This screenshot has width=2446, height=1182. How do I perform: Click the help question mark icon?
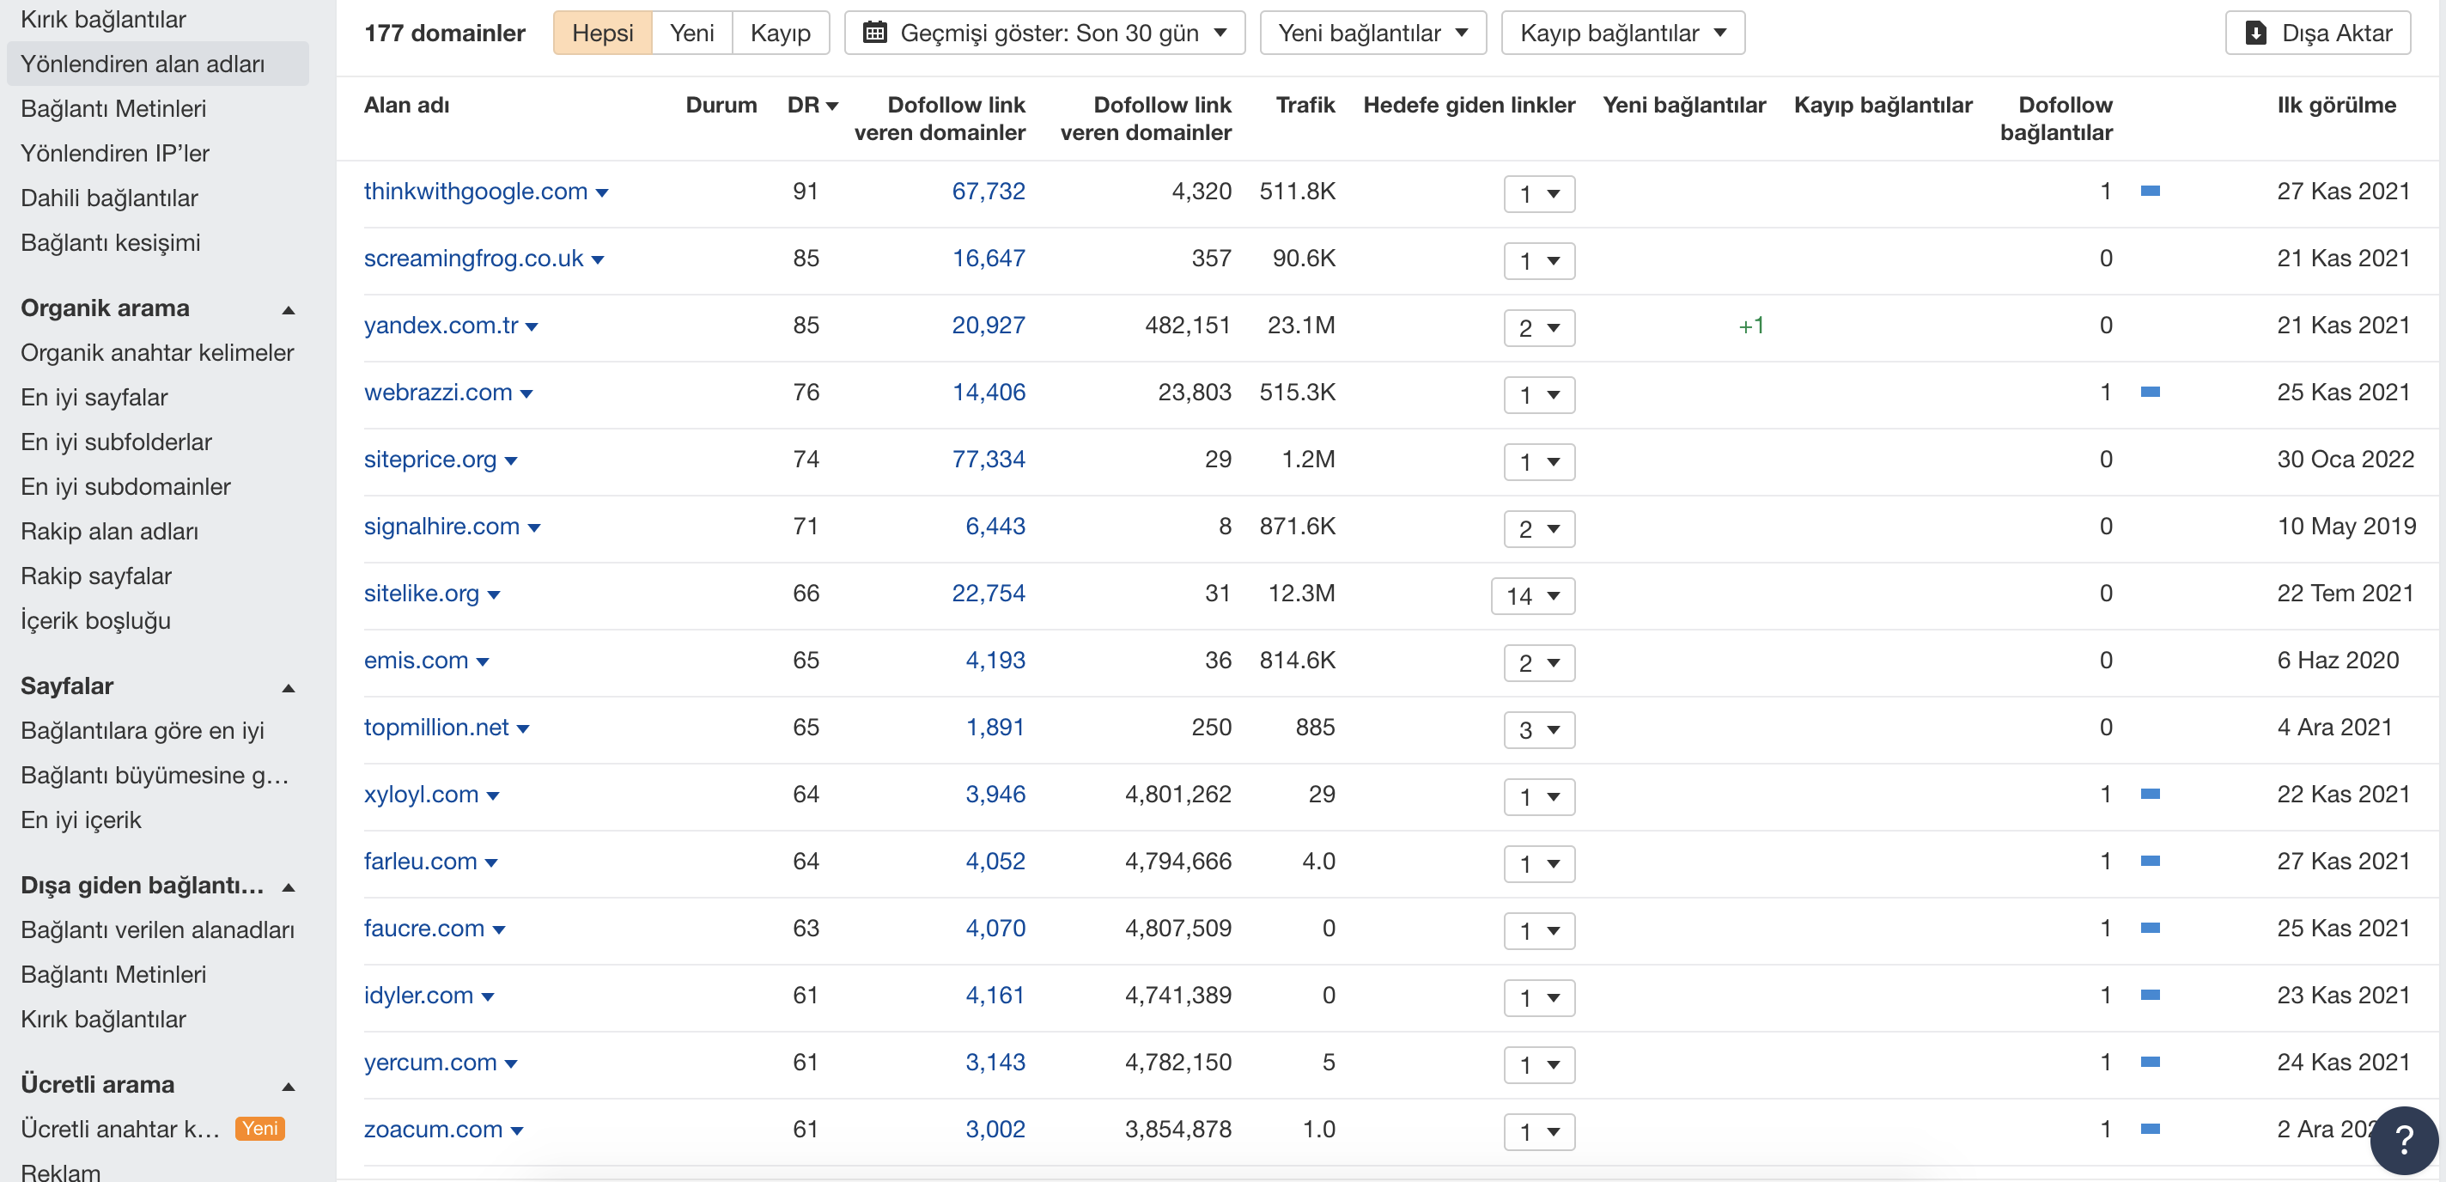[x=2403, y=1139]
